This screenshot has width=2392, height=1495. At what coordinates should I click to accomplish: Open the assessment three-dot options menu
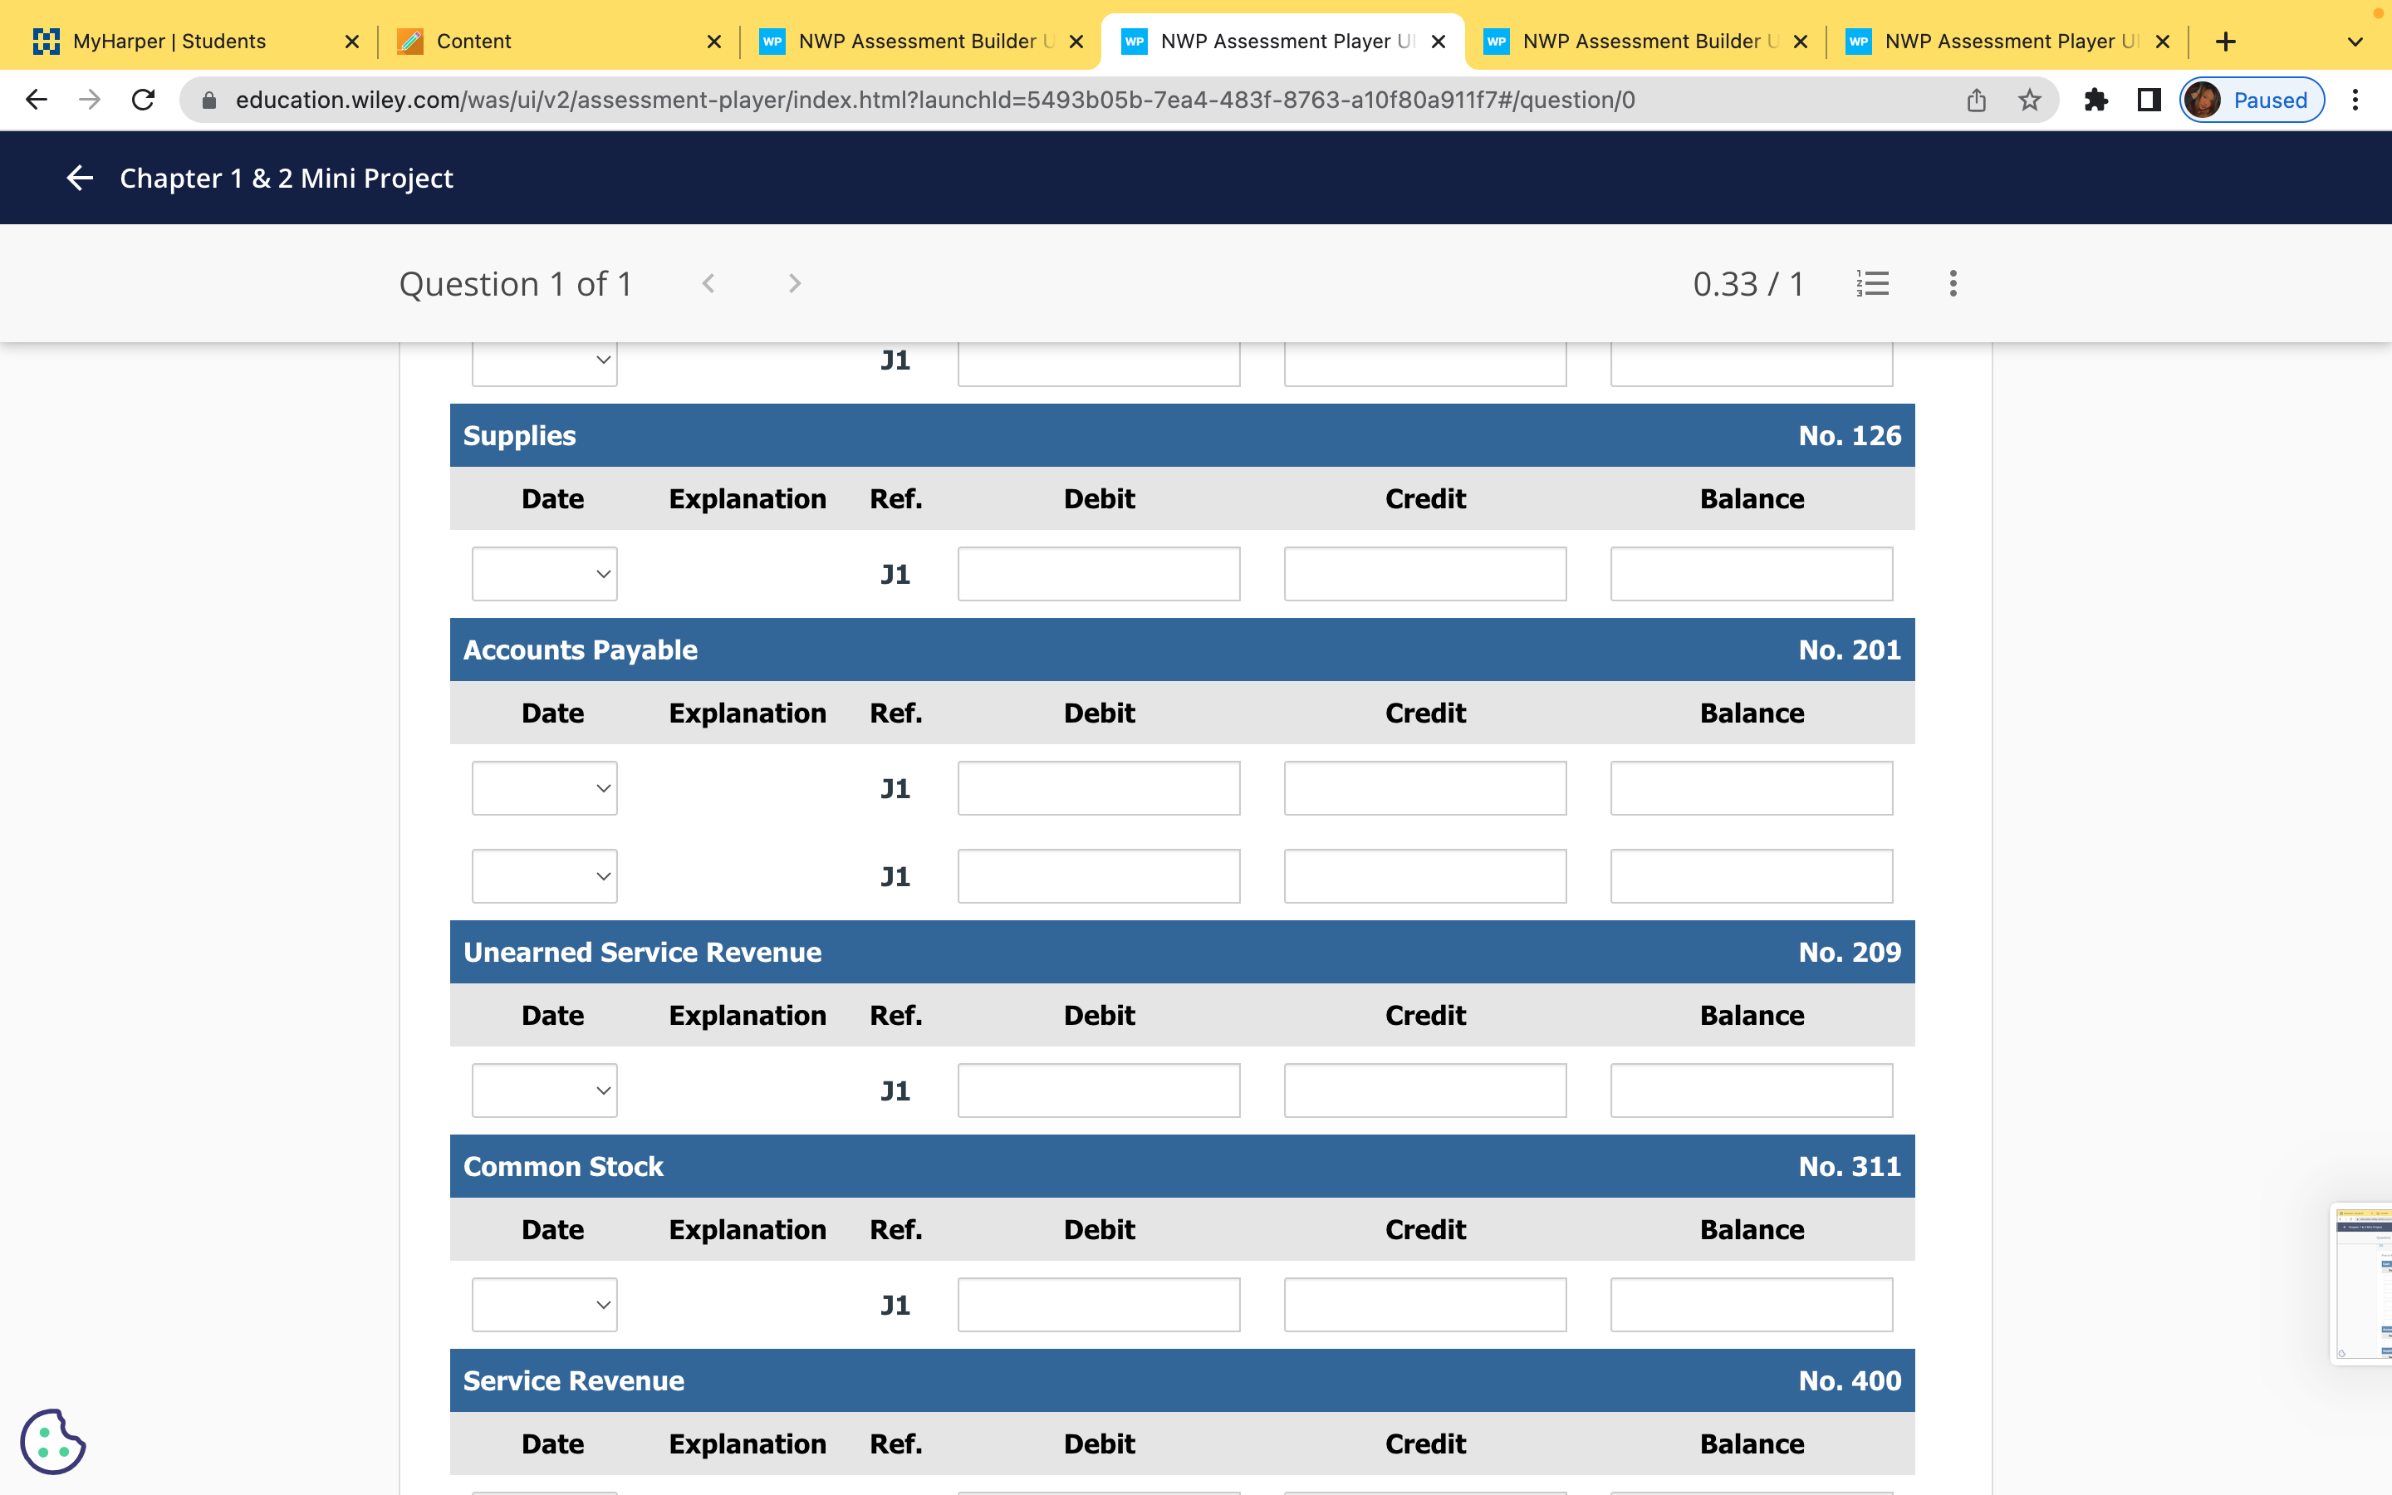1952,284
